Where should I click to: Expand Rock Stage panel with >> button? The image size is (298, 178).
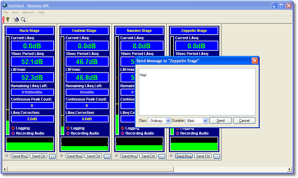point(52,156)
